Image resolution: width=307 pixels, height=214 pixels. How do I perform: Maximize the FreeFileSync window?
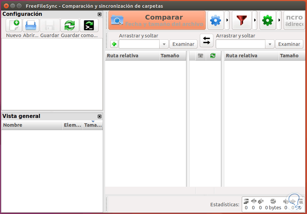[x=19, y=6]
